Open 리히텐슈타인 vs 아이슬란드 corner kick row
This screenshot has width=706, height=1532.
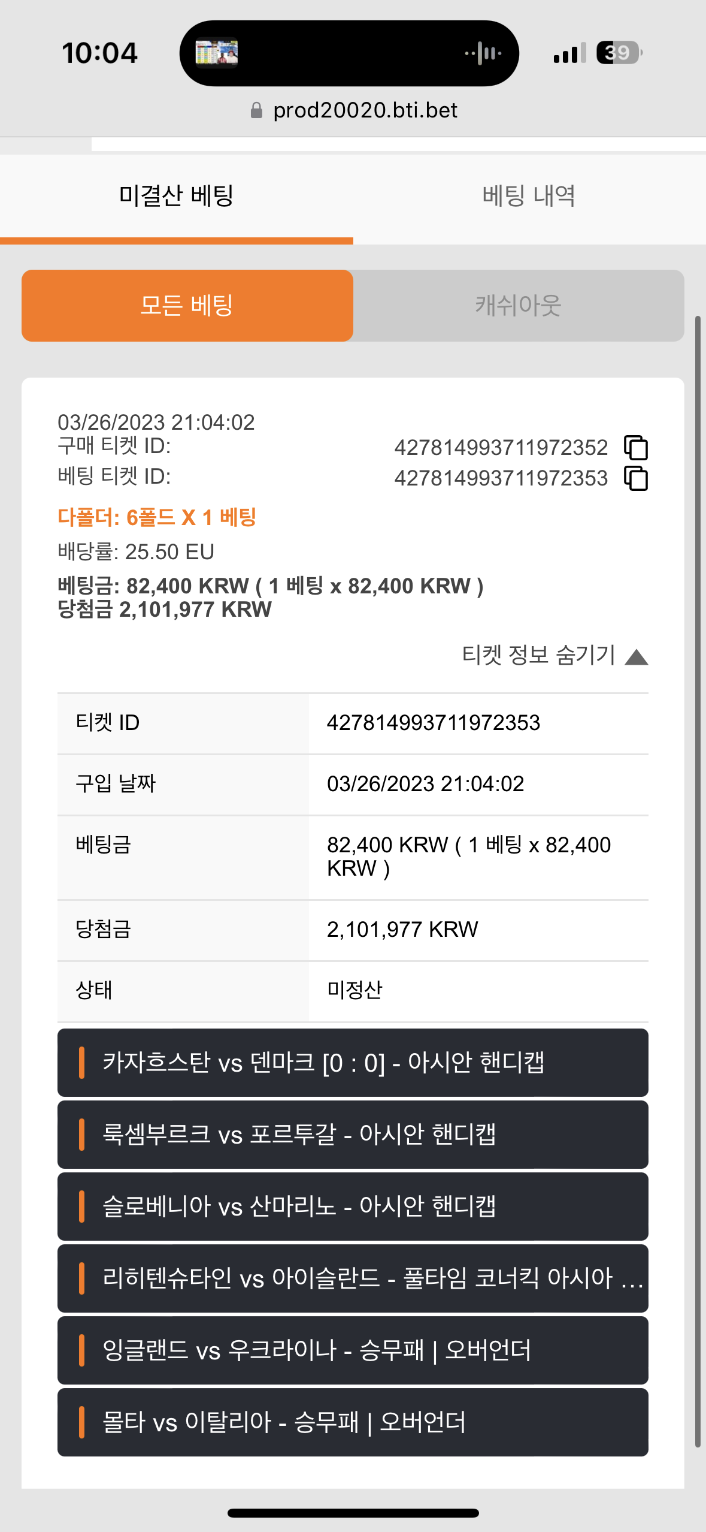353,1278
